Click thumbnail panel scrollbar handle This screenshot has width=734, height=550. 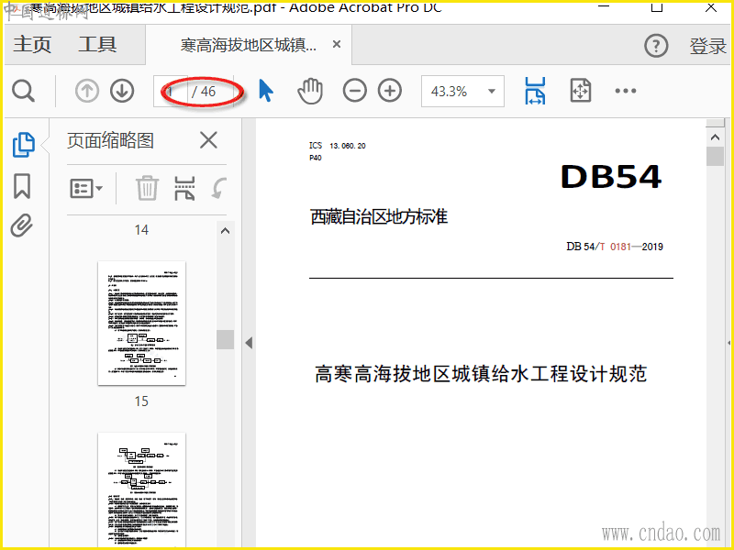tap(225, 339)
